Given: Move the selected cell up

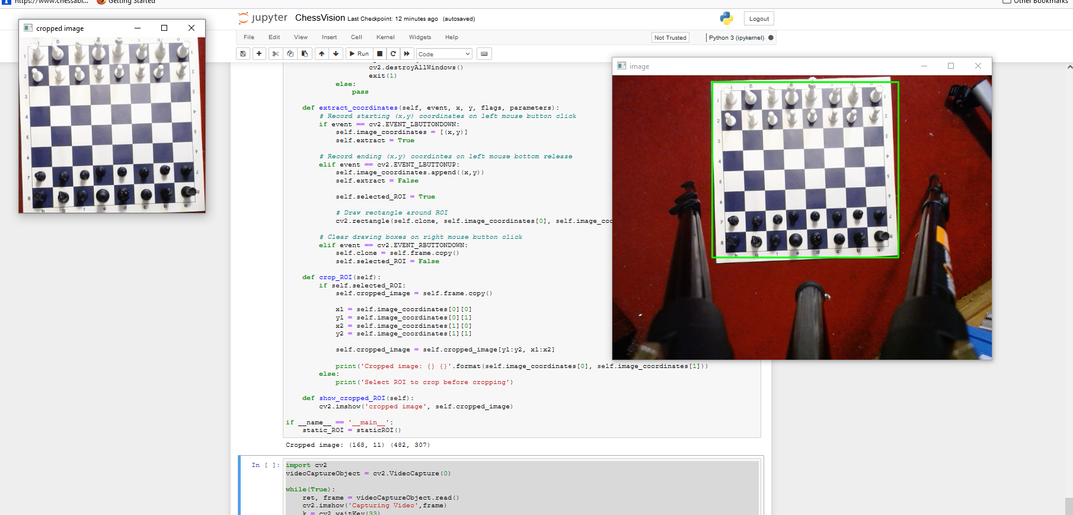Looking at the screenshot, I should click(321, 54).
